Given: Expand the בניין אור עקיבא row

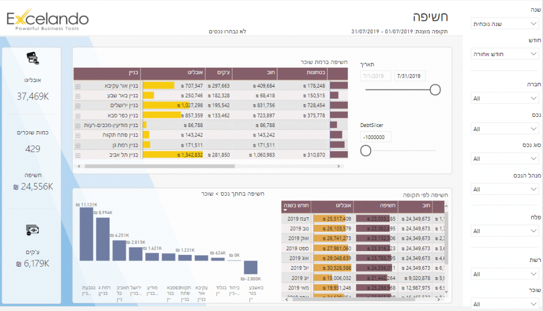Looking at the screenshot, I should [78, 86].
